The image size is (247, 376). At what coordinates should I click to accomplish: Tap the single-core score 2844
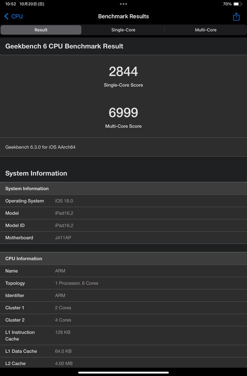pyautogui.click(x=123, y=72)
